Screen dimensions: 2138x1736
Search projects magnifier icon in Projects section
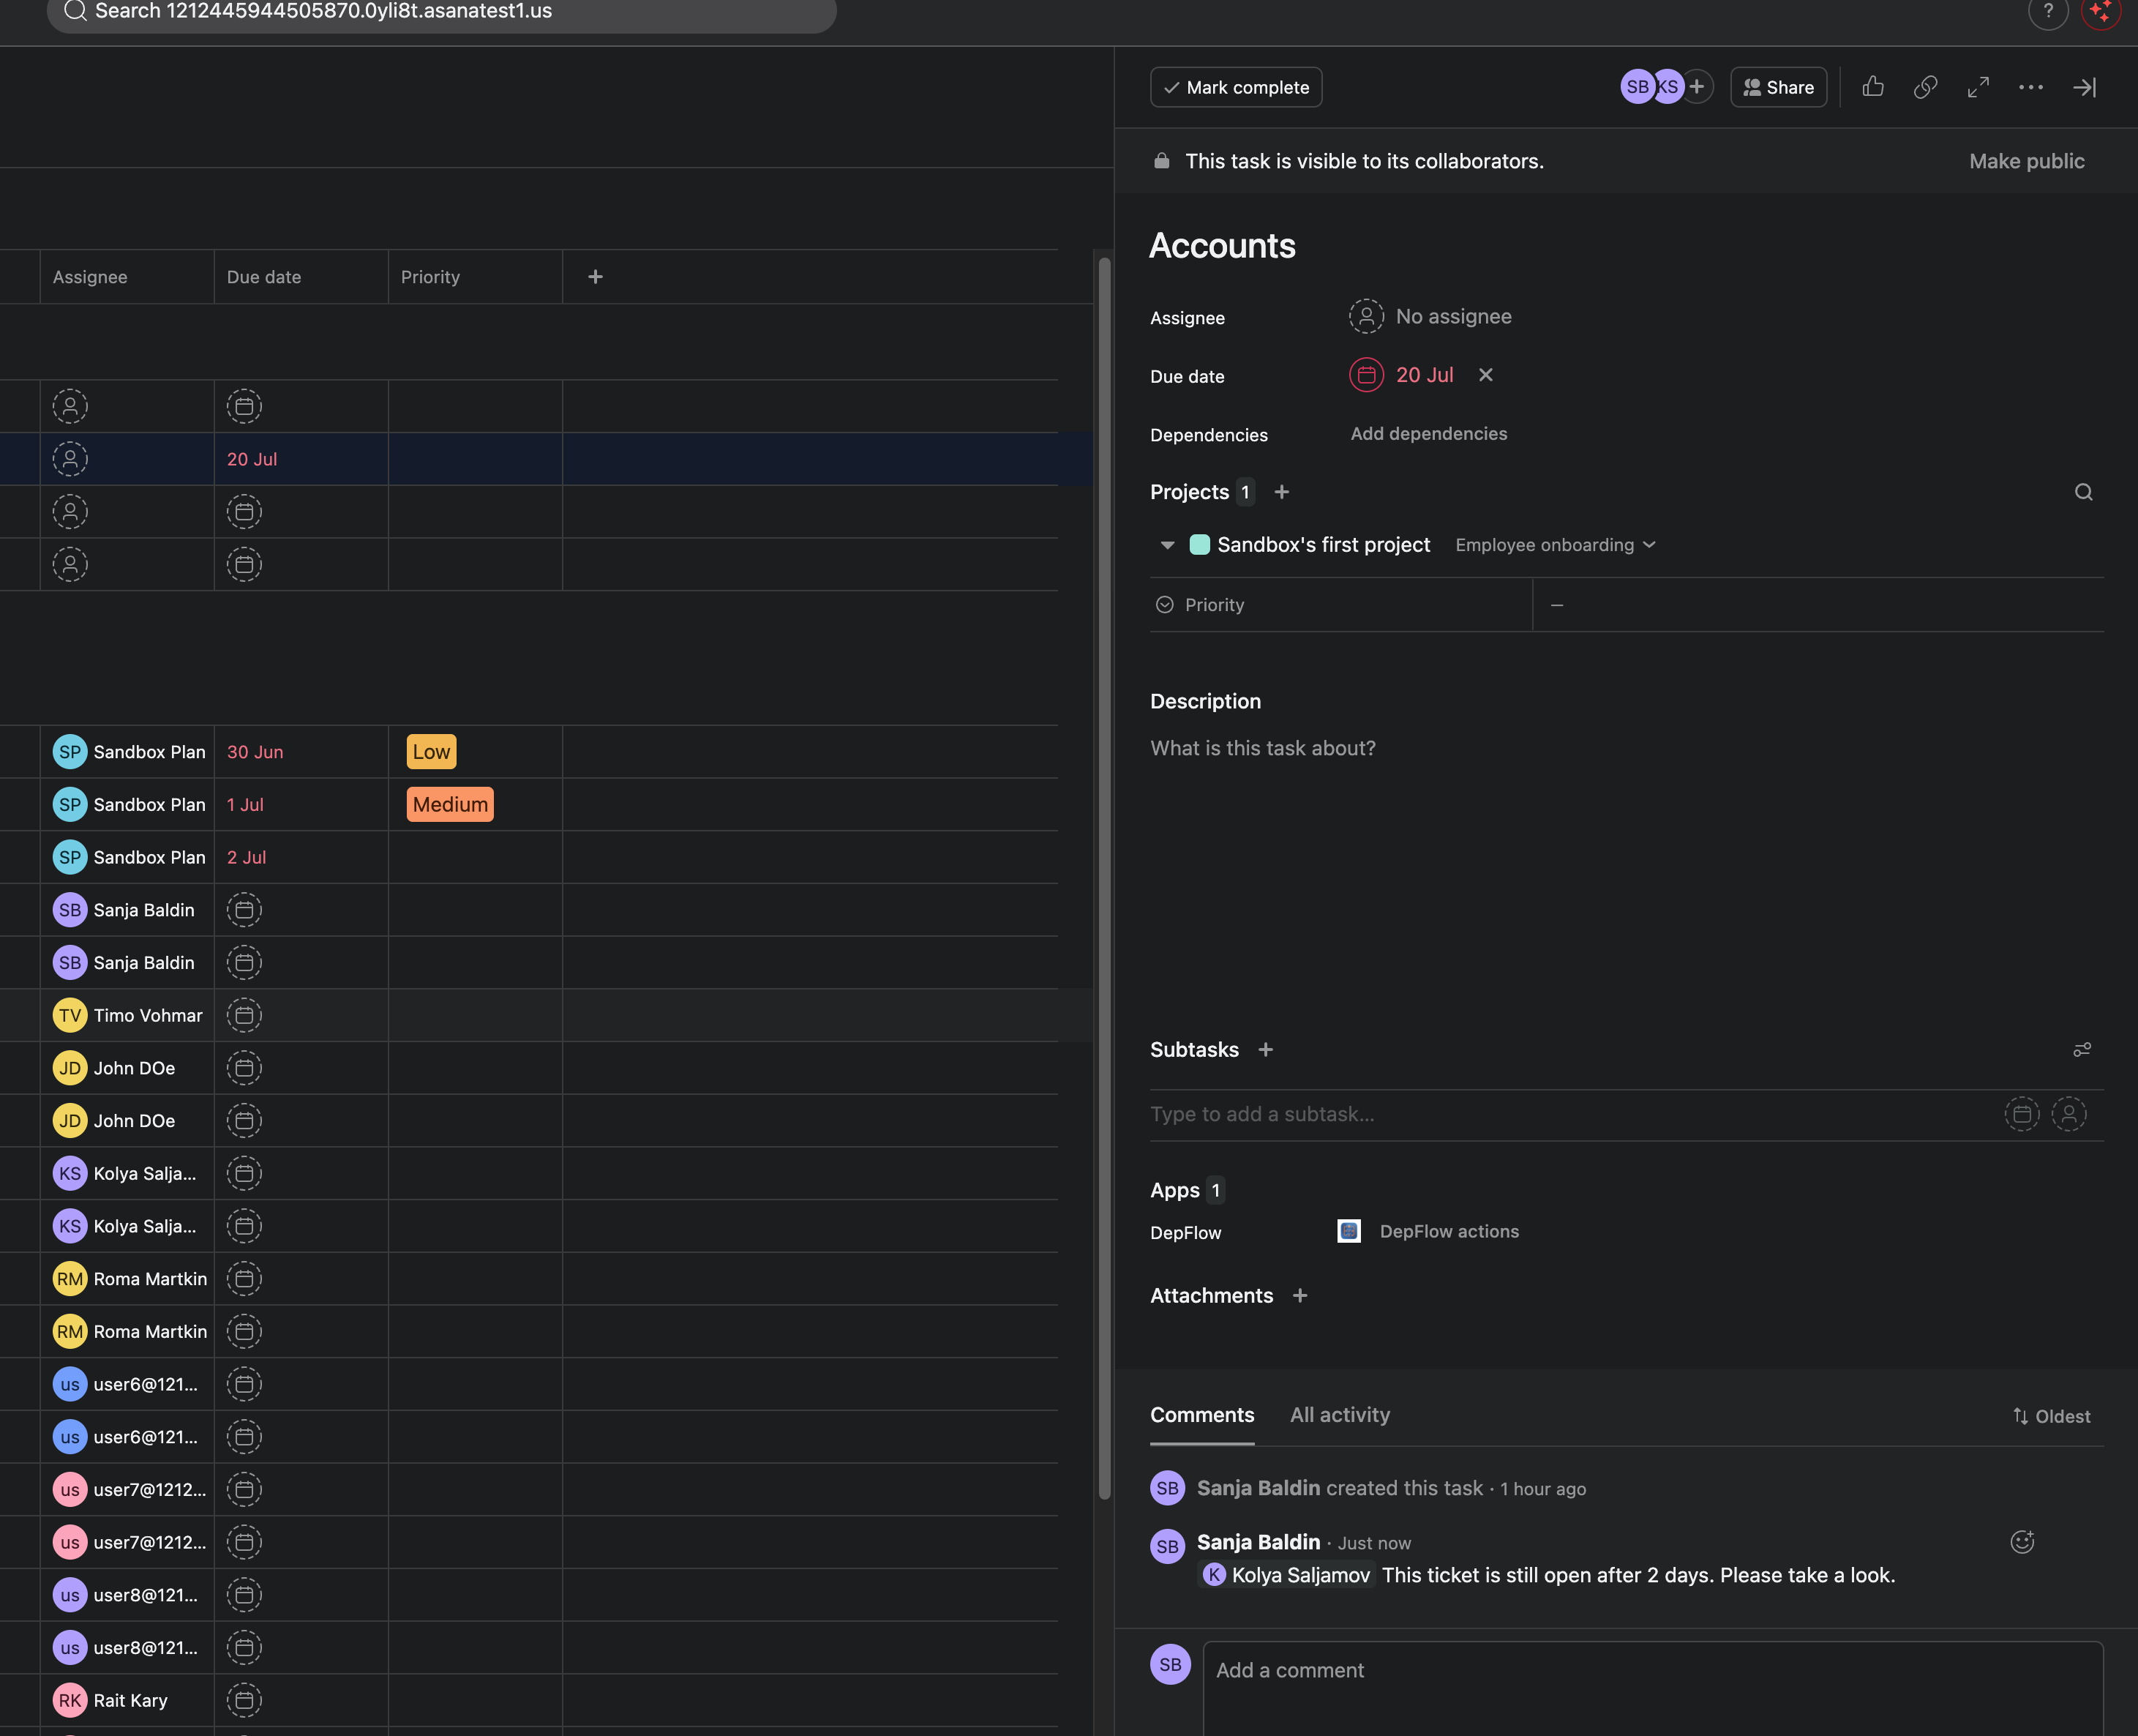tap(2083, 492)
